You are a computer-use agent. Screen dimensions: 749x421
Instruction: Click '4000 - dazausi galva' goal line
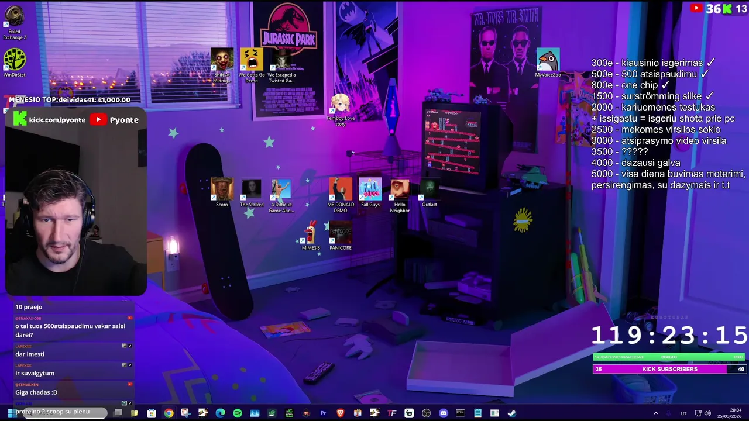pos(635,163)
